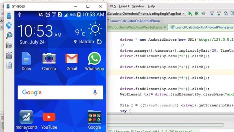Tap the Sun, July 24 date

(32, 42)
